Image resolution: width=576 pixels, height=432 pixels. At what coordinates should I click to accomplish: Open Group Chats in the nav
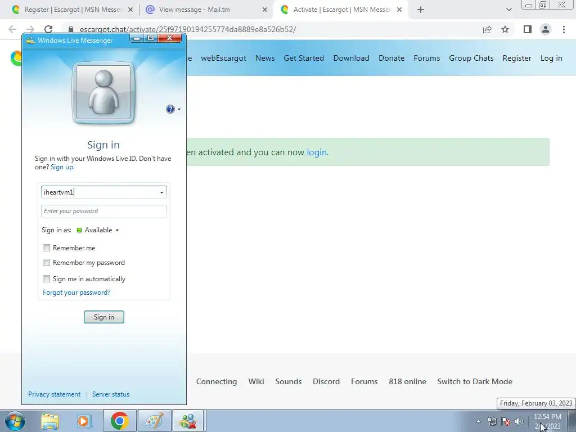click(471, 58)
